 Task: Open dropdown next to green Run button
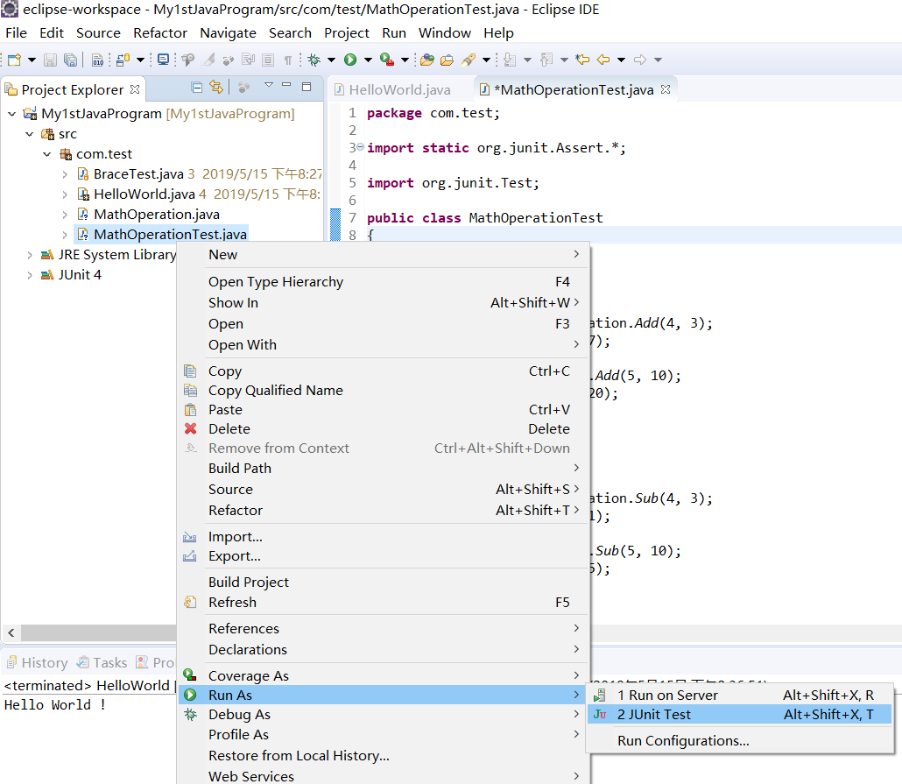[x=368, y=60]
